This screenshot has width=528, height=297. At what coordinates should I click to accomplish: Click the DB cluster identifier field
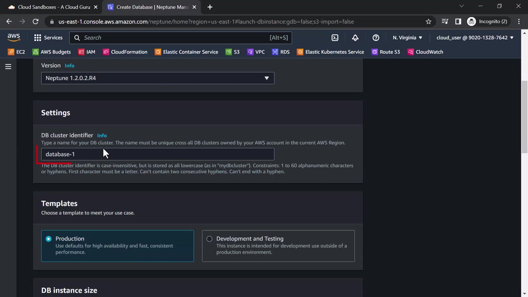158,154
